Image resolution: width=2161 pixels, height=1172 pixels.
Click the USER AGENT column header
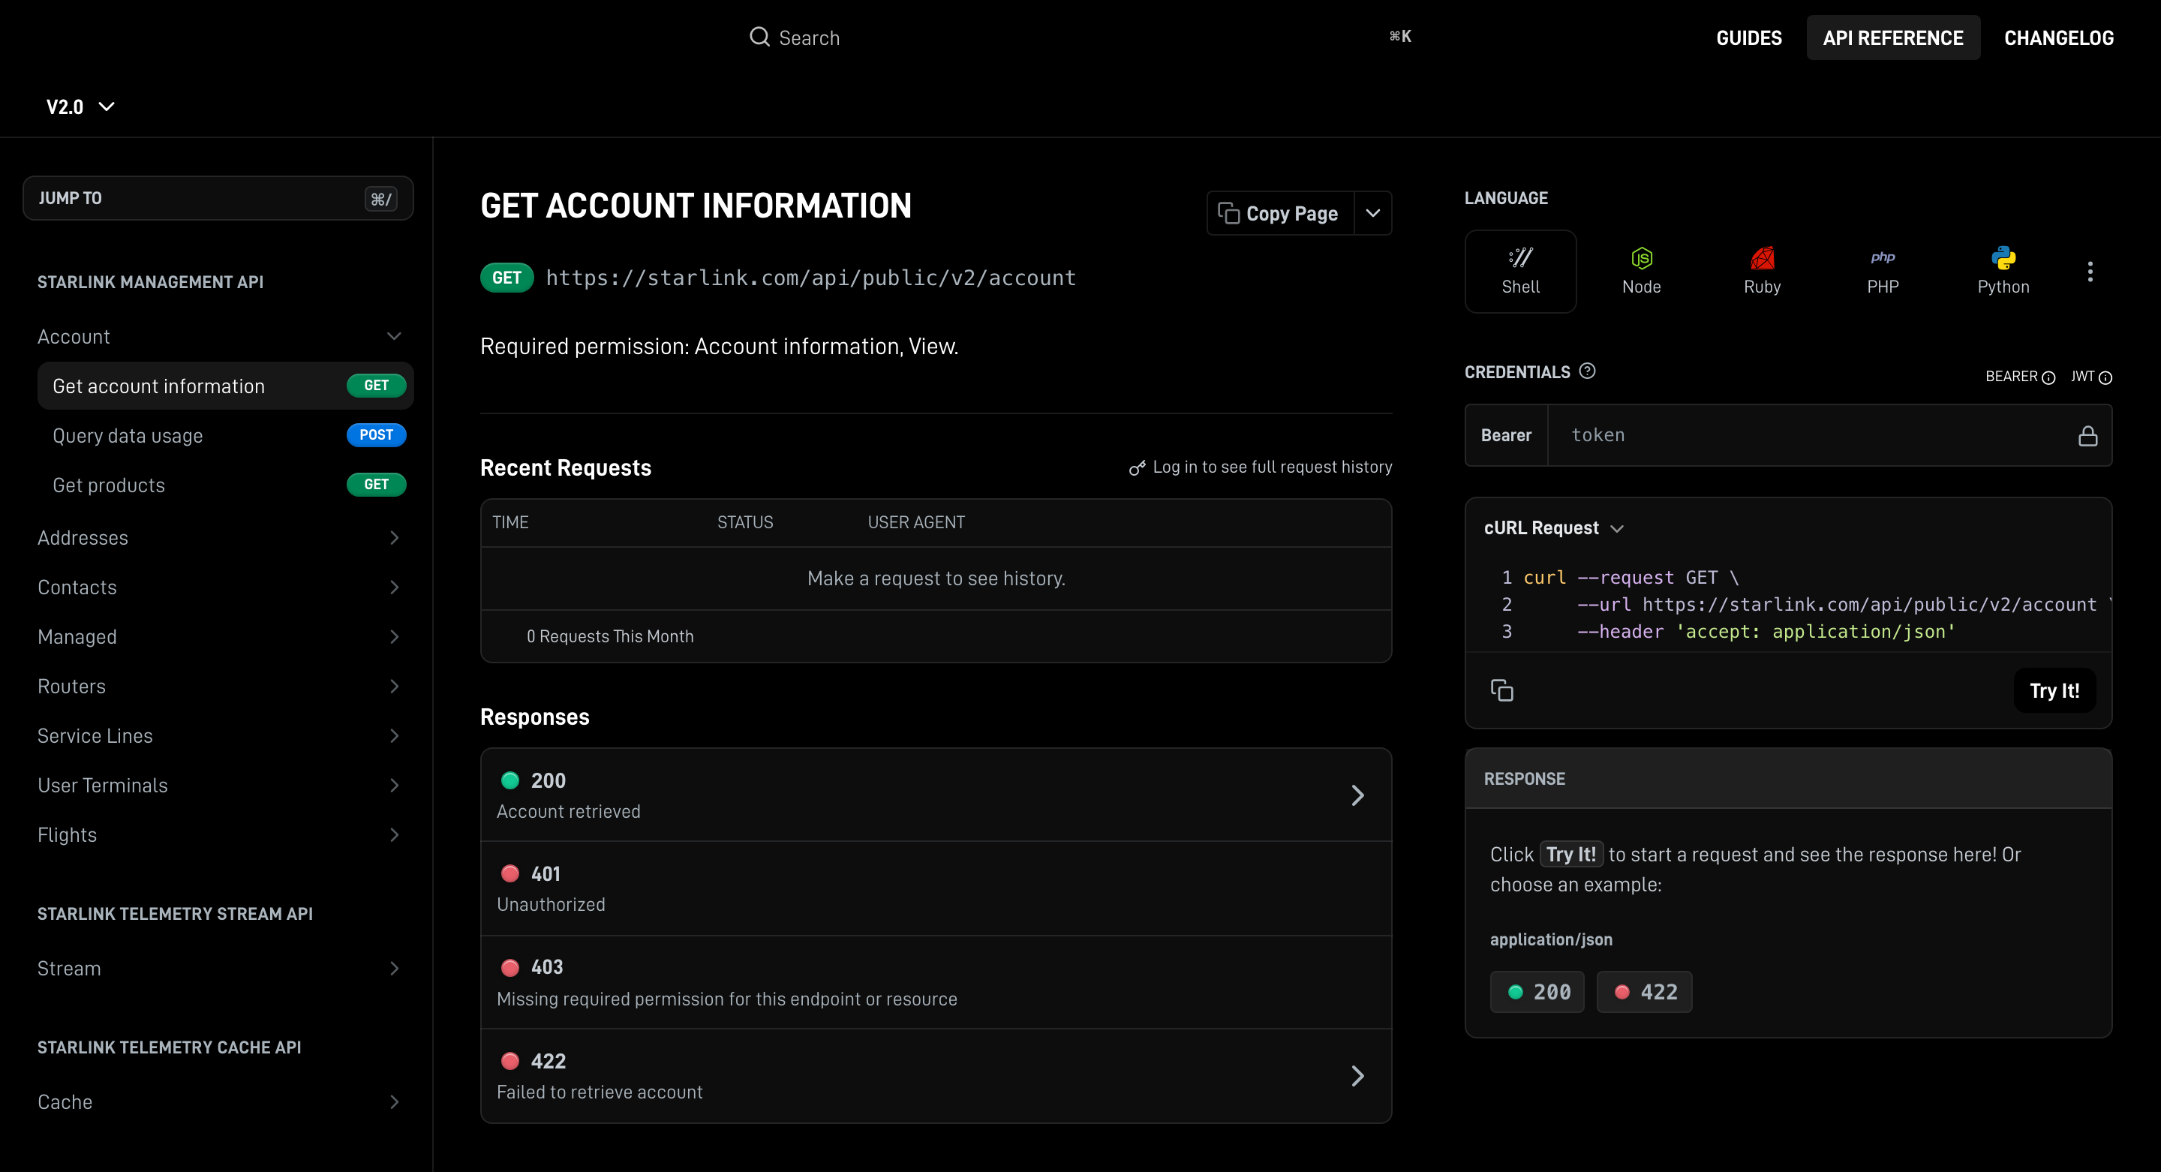916,523
